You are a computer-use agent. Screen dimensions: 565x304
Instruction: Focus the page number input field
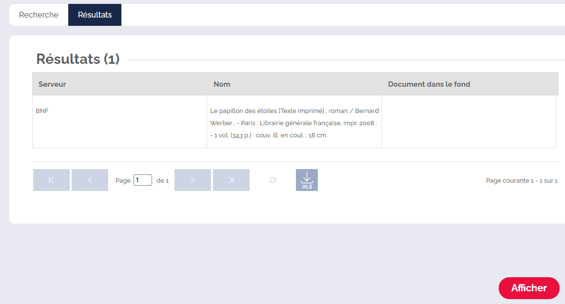[x=143, y=180]
